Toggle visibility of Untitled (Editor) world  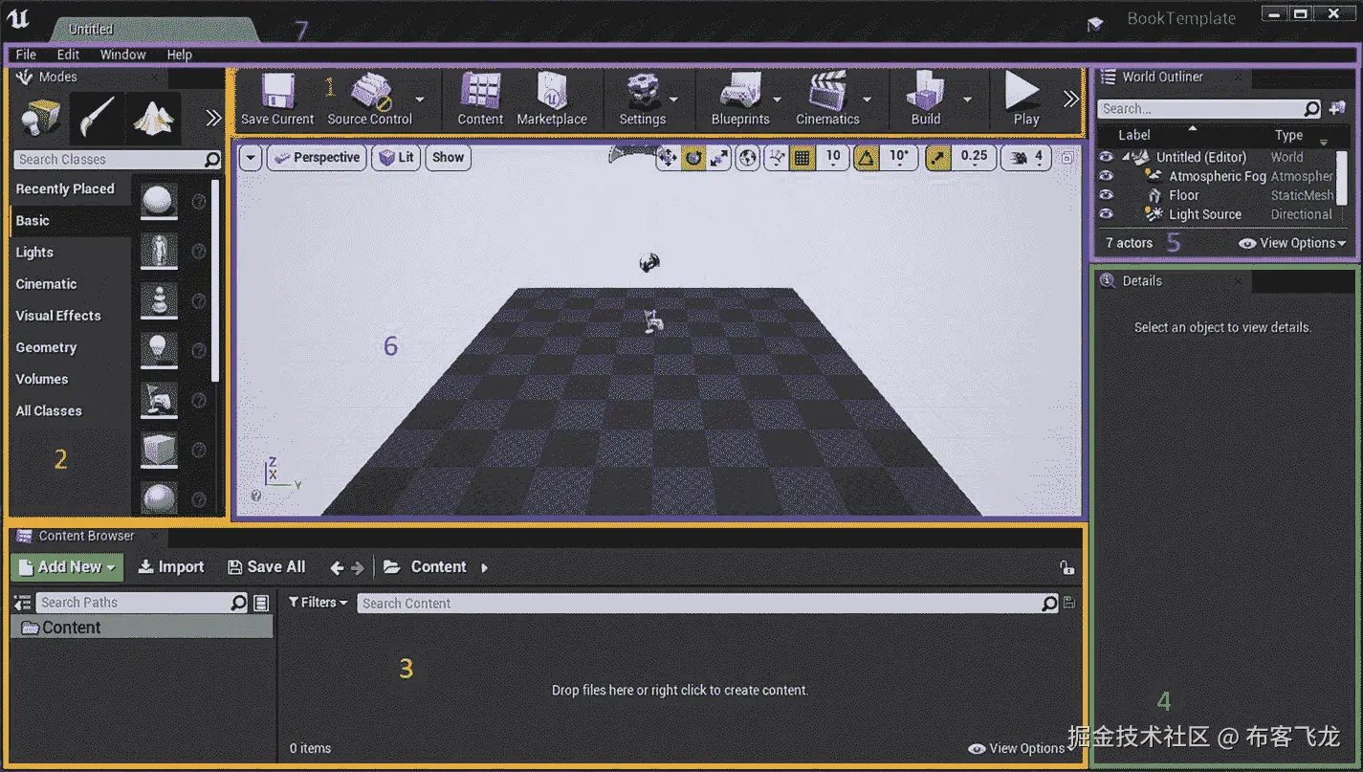point(1107,157)
